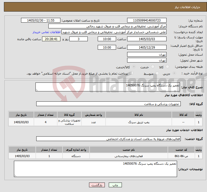Click the توضیحات خریدار textarea
Screen dimensions: 207x192
click(95, 169)
